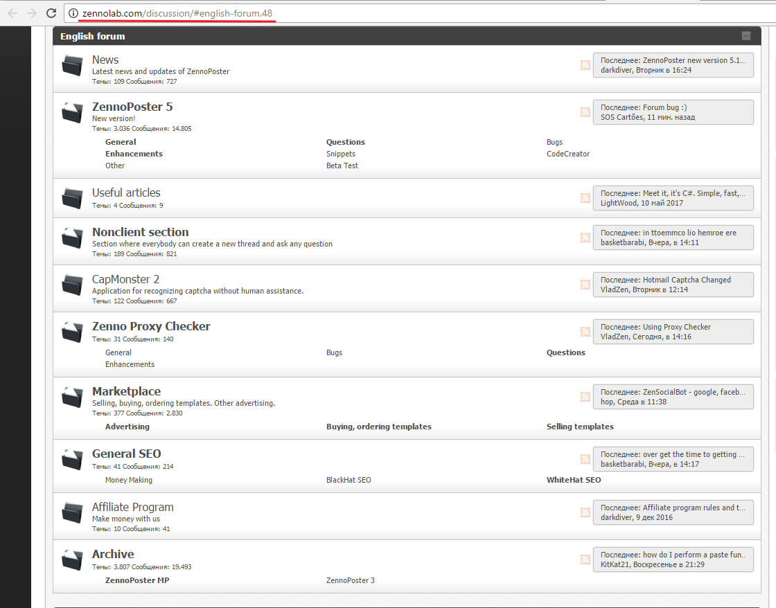Click the Nonclient section folder icon
Screen dimensions: 776x608
[x=72, y=238]
